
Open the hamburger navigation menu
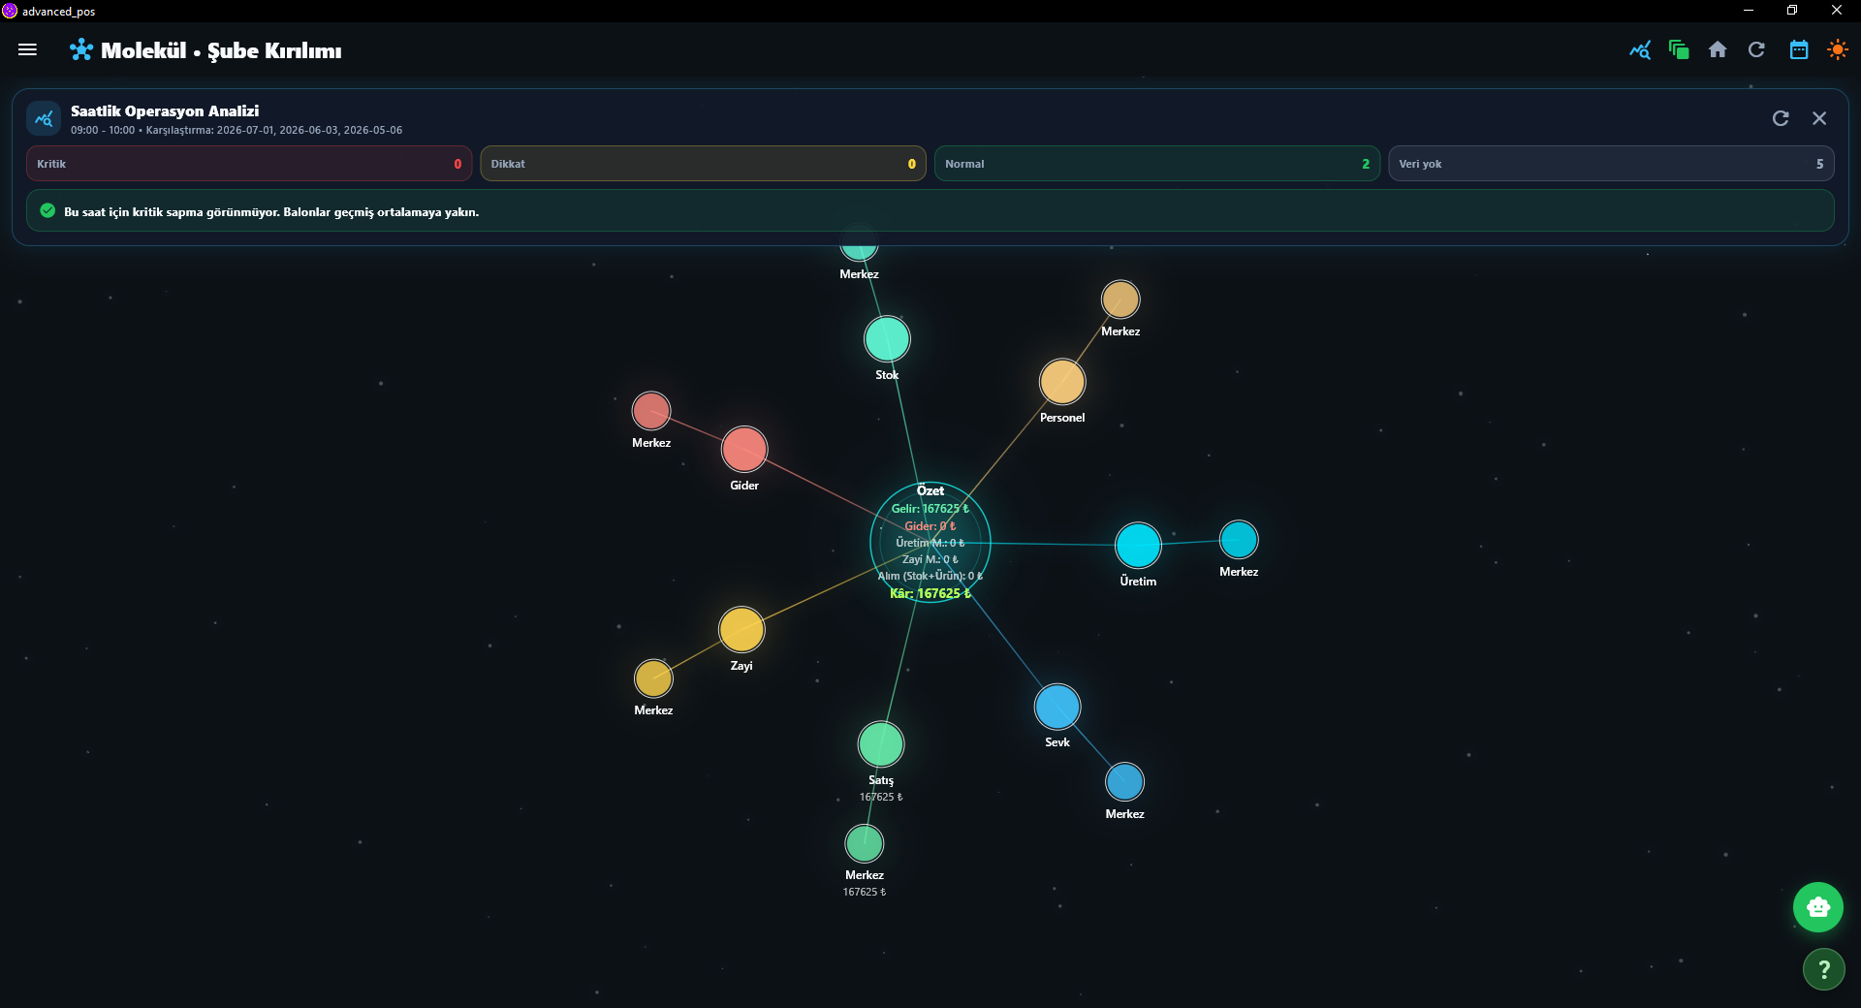(27, 49)
